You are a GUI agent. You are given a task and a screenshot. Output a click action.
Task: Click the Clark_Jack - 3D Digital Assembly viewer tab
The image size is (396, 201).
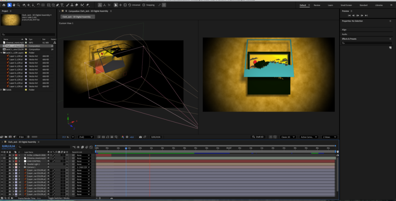tap(77, 17)
